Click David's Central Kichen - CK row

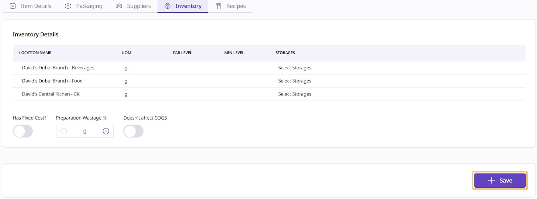tap(269, 94)
